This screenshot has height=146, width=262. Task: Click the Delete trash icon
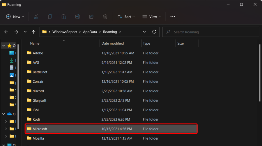pyautogui.click(x=105, y=17)
